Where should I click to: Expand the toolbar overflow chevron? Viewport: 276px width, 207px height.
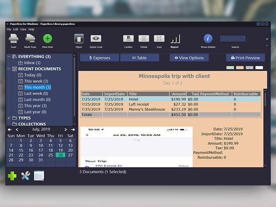pos(267,39)
